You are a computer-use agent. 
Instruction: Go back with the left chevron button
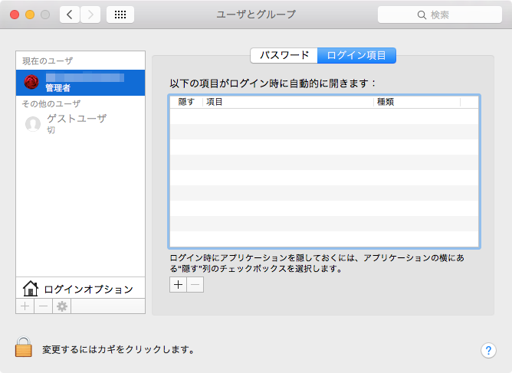click(x=70, y=15)
